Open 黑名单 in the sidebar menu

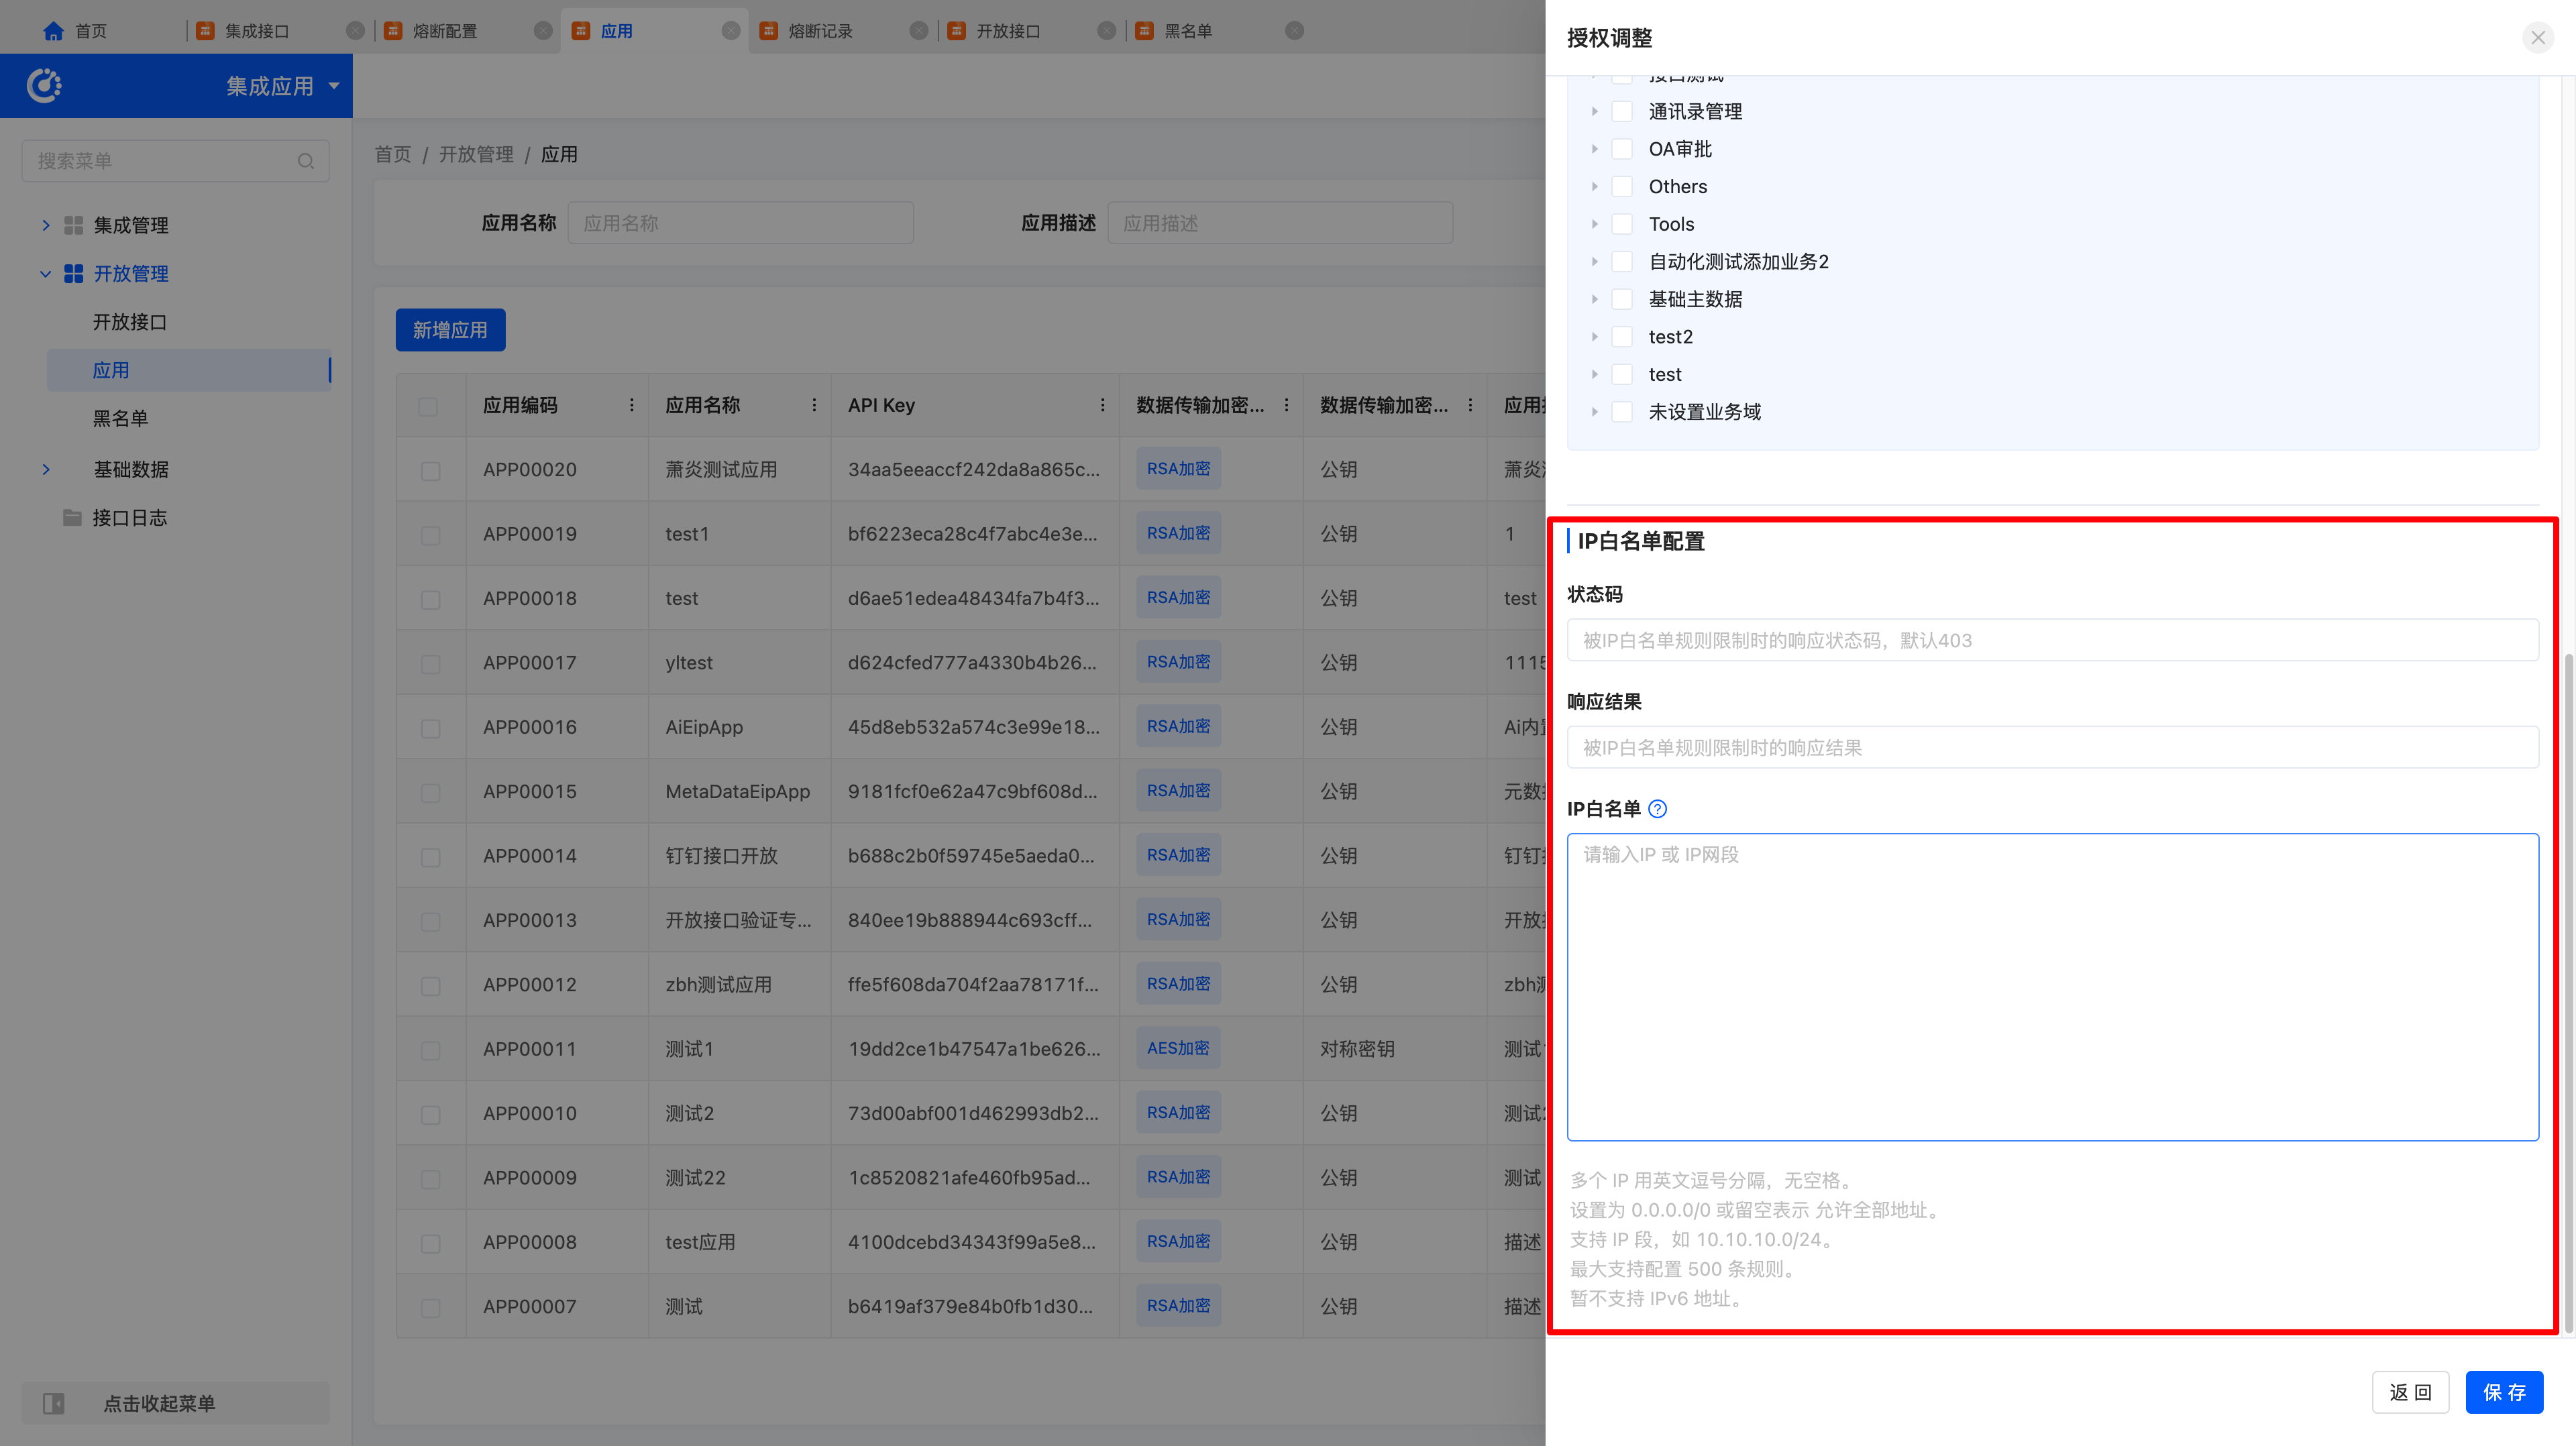coord(120,418)
